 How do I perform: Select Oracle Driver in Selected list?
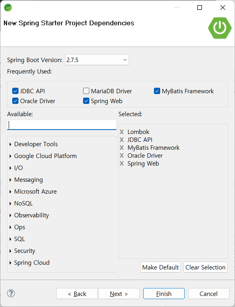click(145, 155)
